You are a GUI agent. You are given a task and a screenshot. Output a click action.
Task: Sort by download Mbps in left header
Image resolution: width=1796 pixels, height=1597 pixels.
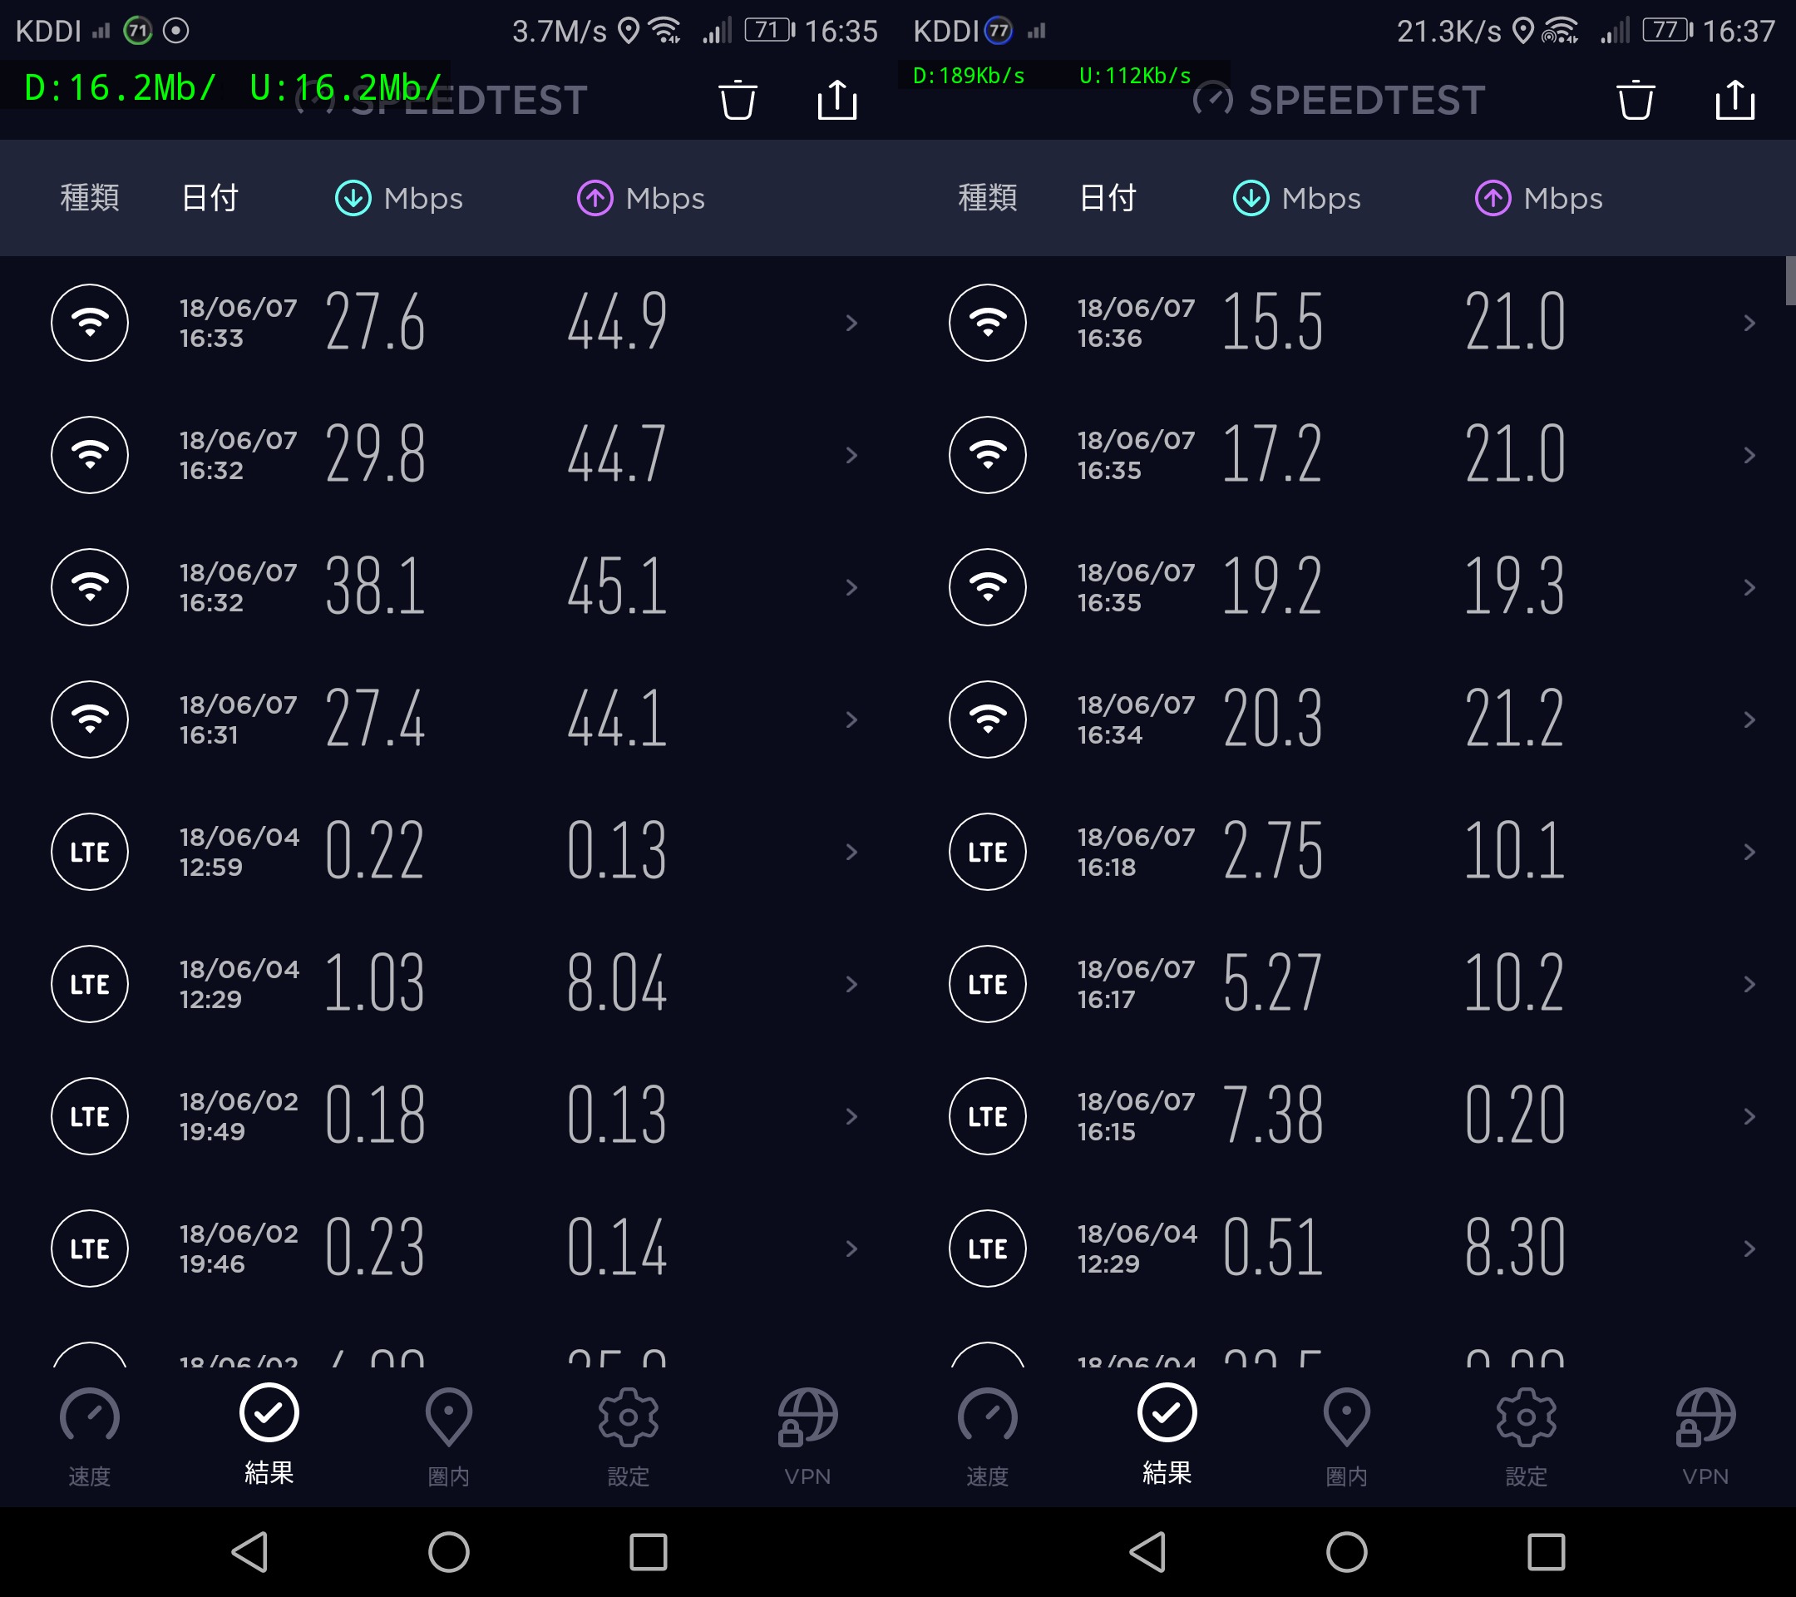coord(400,198)
